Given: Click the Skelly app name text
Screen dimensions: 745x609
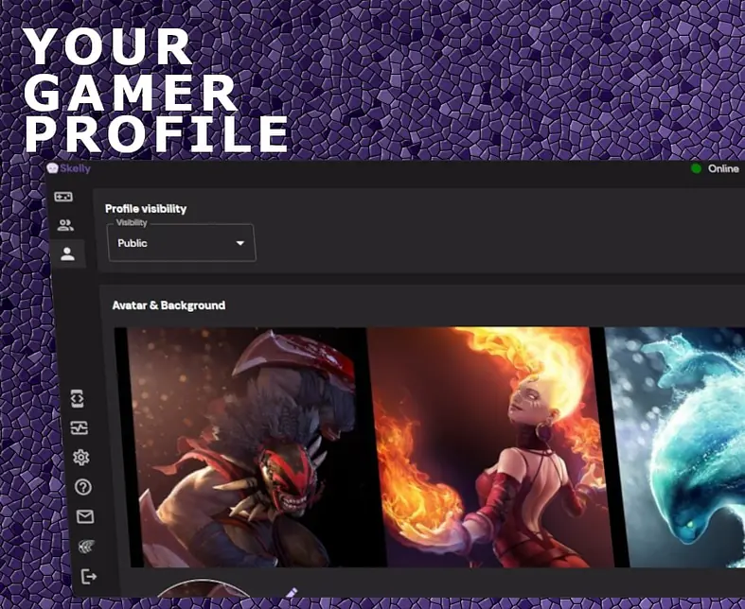Looking at the screenshot, I should coord(75,168).
